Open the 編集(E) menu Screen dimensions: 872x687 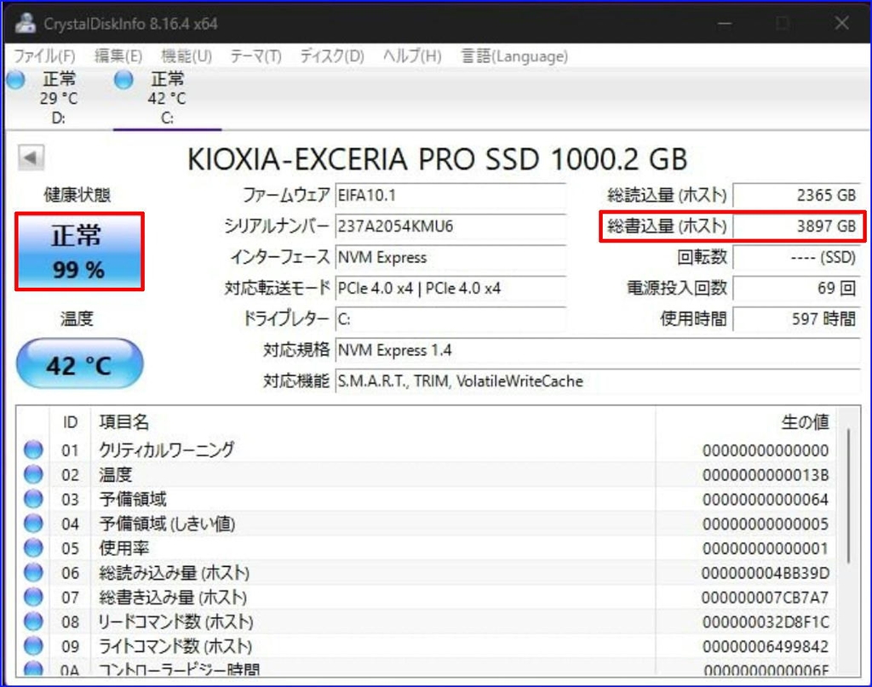(118, 56)
